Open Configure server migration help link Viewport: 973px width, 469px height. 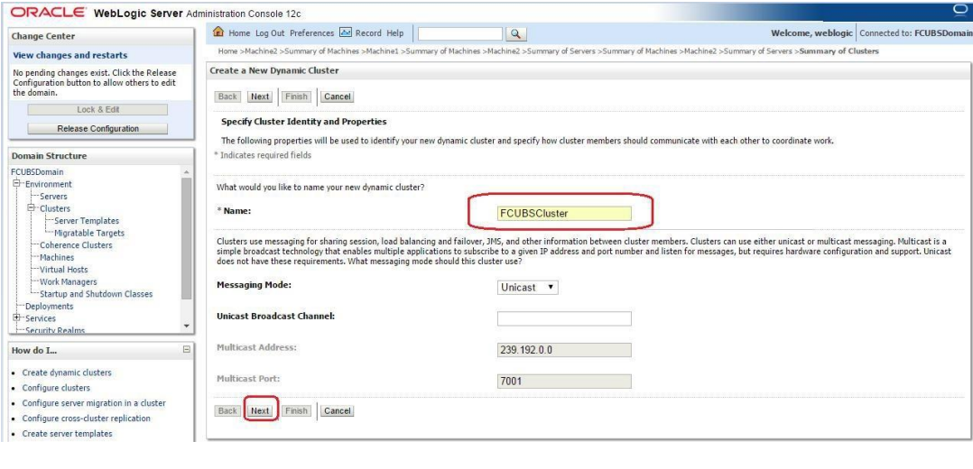pos(94,403)
